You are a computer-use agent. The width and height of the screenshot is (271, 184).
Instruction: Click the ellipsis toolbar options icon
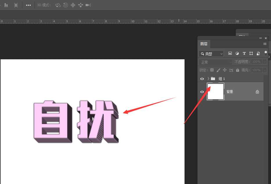click(28, 5)
